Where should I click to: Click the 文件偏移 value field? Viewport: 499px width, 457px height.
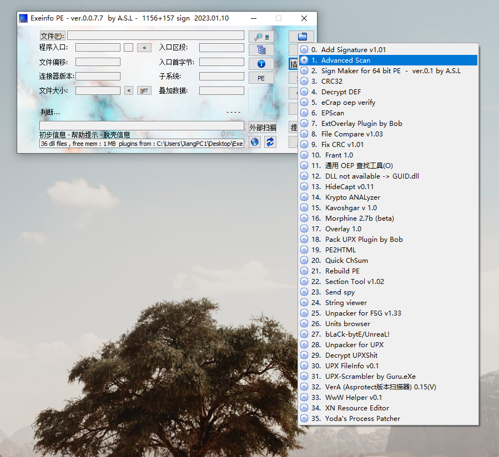click(98, 62)
